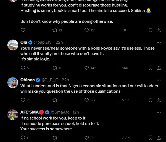Screen dimensions: 166x142
Task: Click Obinna's profile picture
Action: point(13,83)
